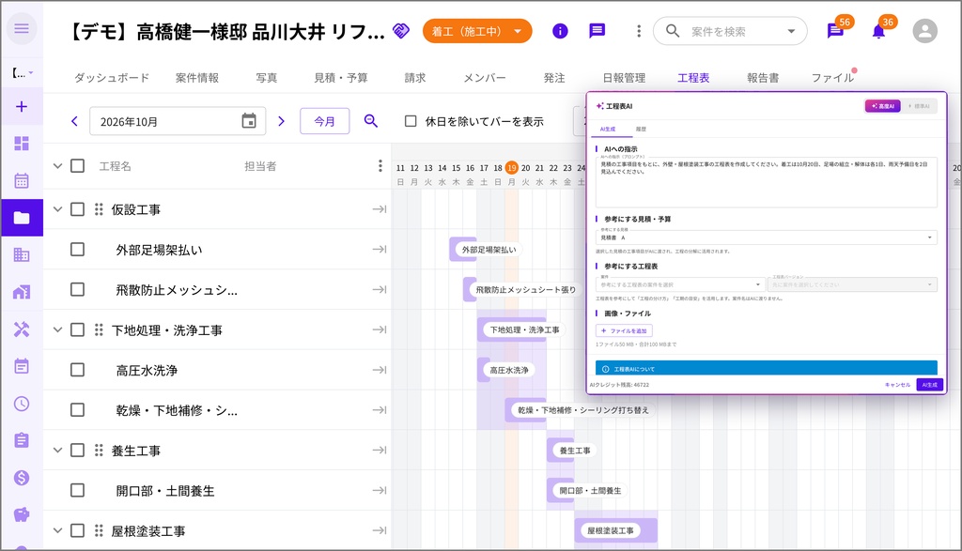Open the purple chat icon next to info
Screen dimensions: 962x551
(597, 31)
